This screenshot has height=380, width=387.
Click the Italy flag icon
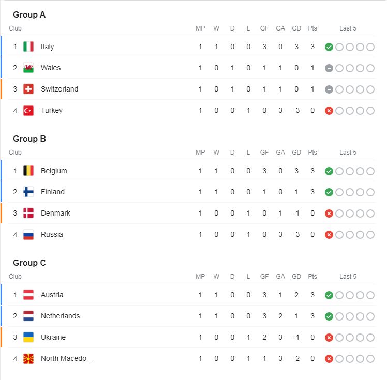click(28, 47)
